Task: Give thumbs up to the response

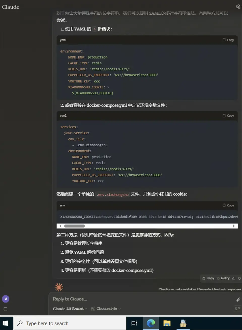Action: click(x=234, y=278)
